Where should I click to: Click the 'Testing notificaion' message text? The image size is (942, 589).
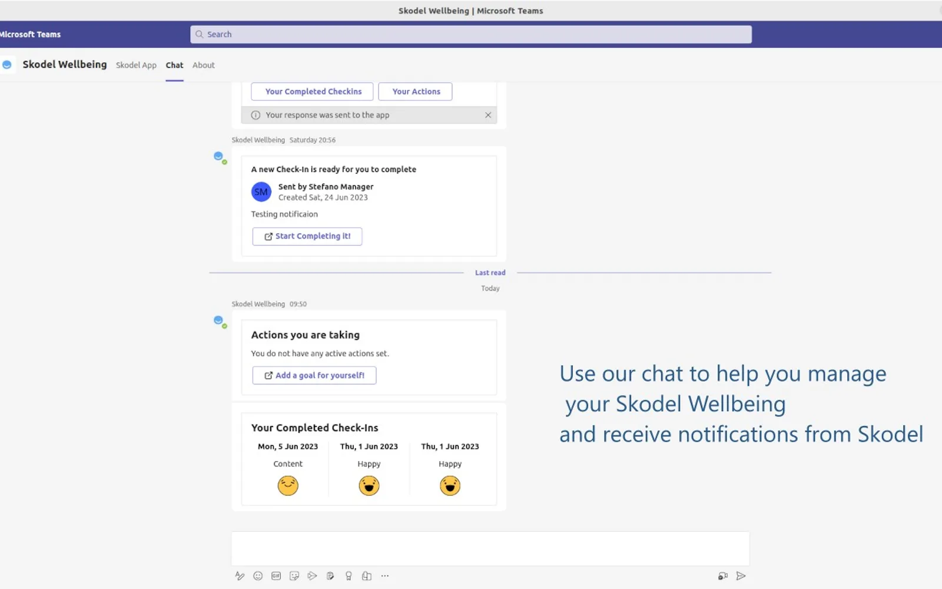[284, 214]
